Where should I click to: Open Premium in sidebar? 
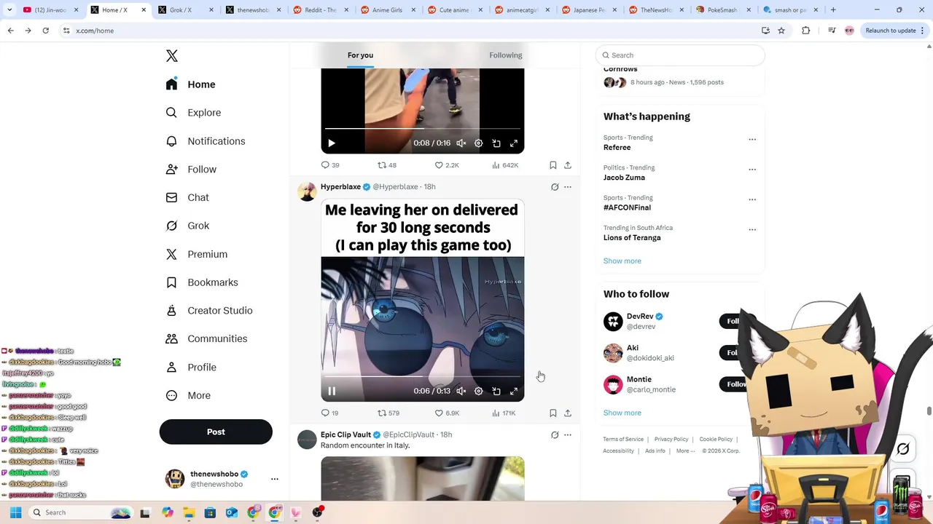point(197,254)
